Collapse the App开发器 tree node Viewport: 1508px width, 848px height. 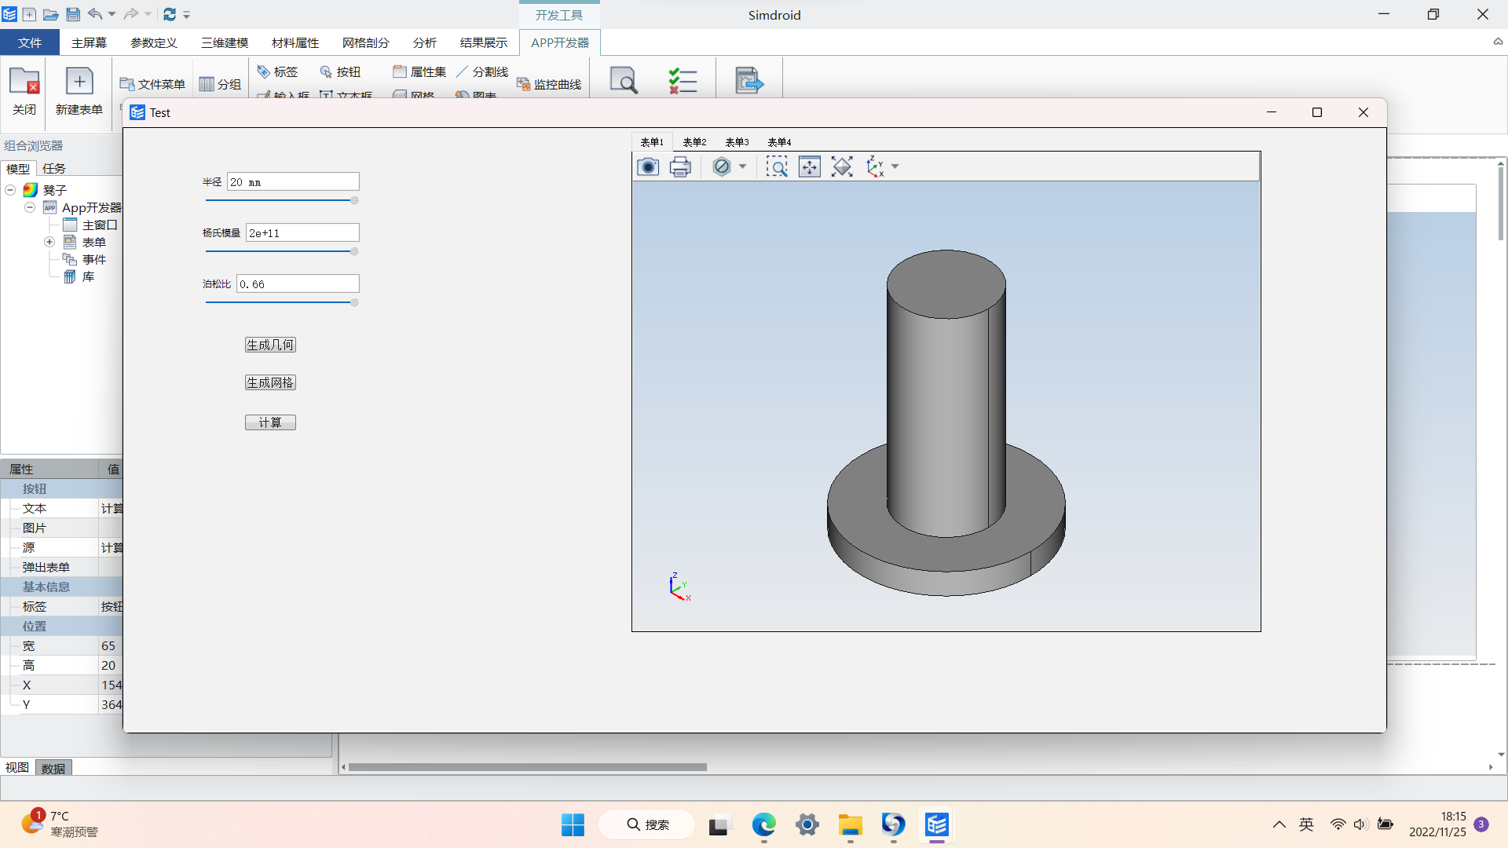click(29, 207)
